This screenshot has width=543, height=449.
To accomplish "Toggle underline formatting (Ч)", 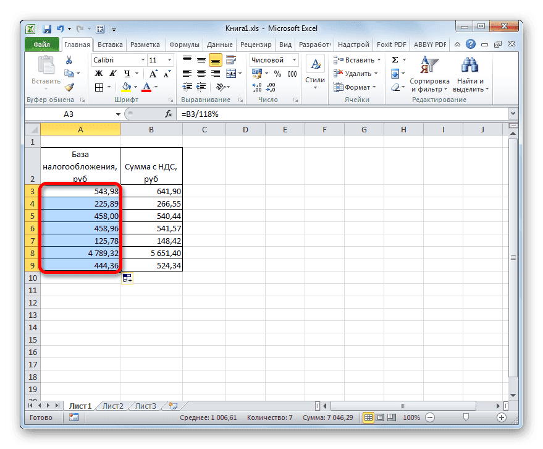I will tap(125, 74).
